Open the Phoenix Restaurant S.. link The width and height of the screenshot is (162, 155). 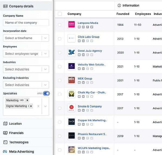[x=92, y=134]
